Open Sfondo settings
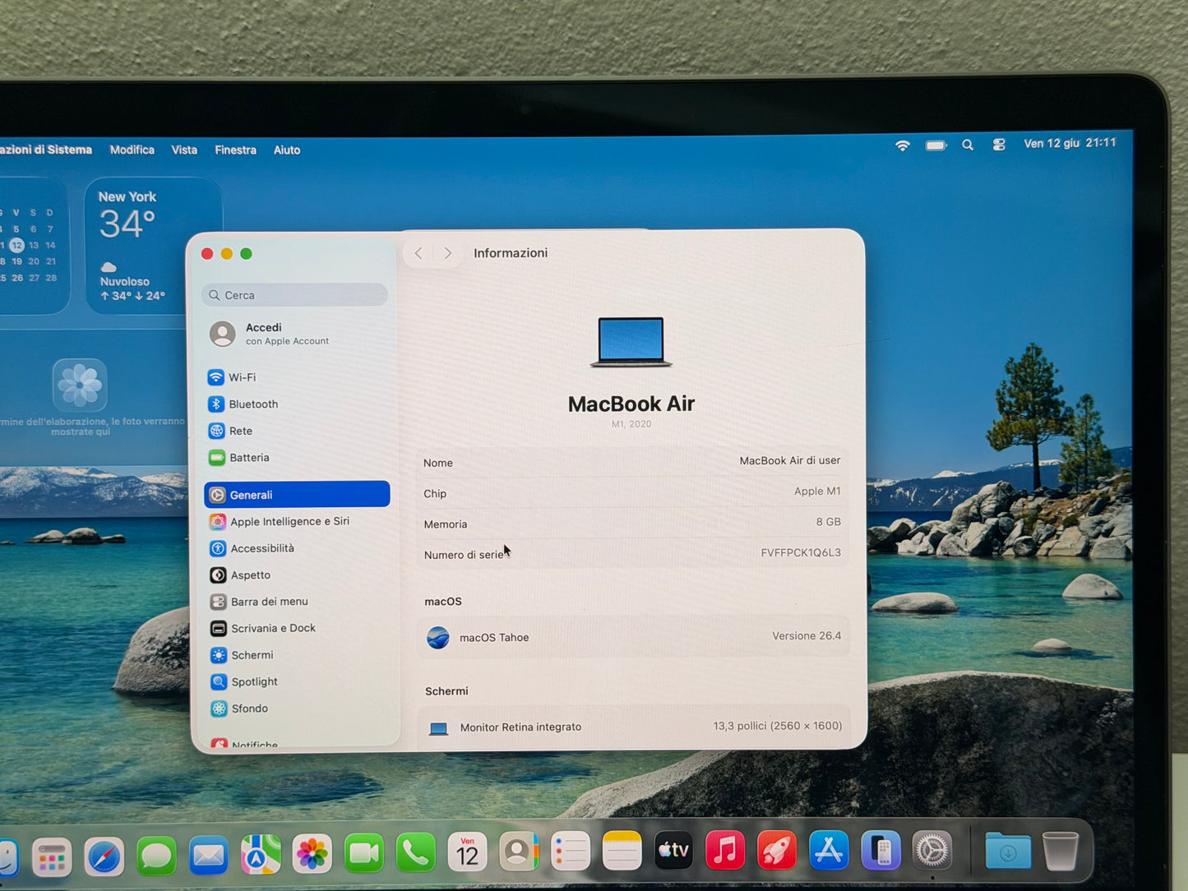This screenshot has width=1188, height=891. coord(297,709)
